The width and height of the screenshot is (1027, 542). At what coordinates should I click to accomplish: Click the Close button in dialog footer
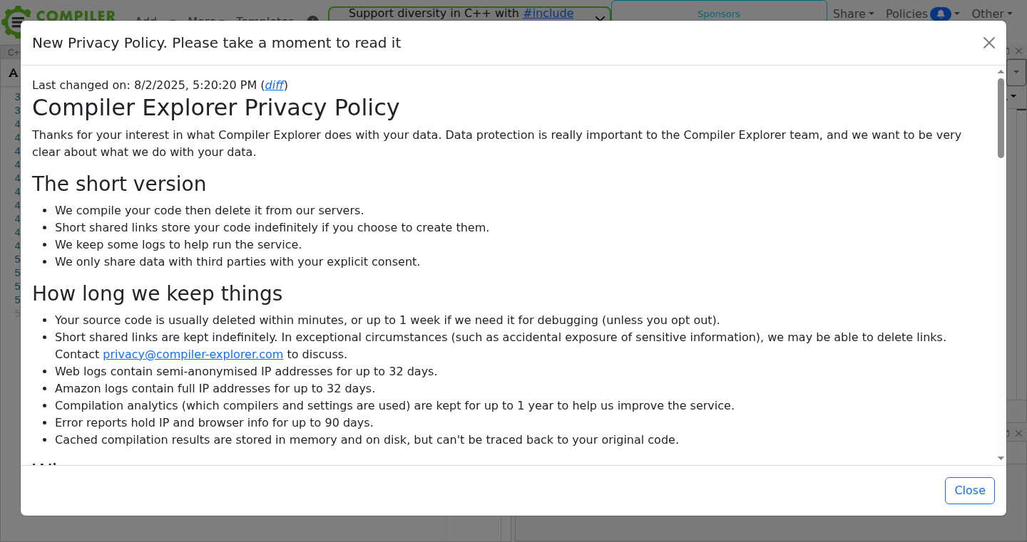click(970, 491)
